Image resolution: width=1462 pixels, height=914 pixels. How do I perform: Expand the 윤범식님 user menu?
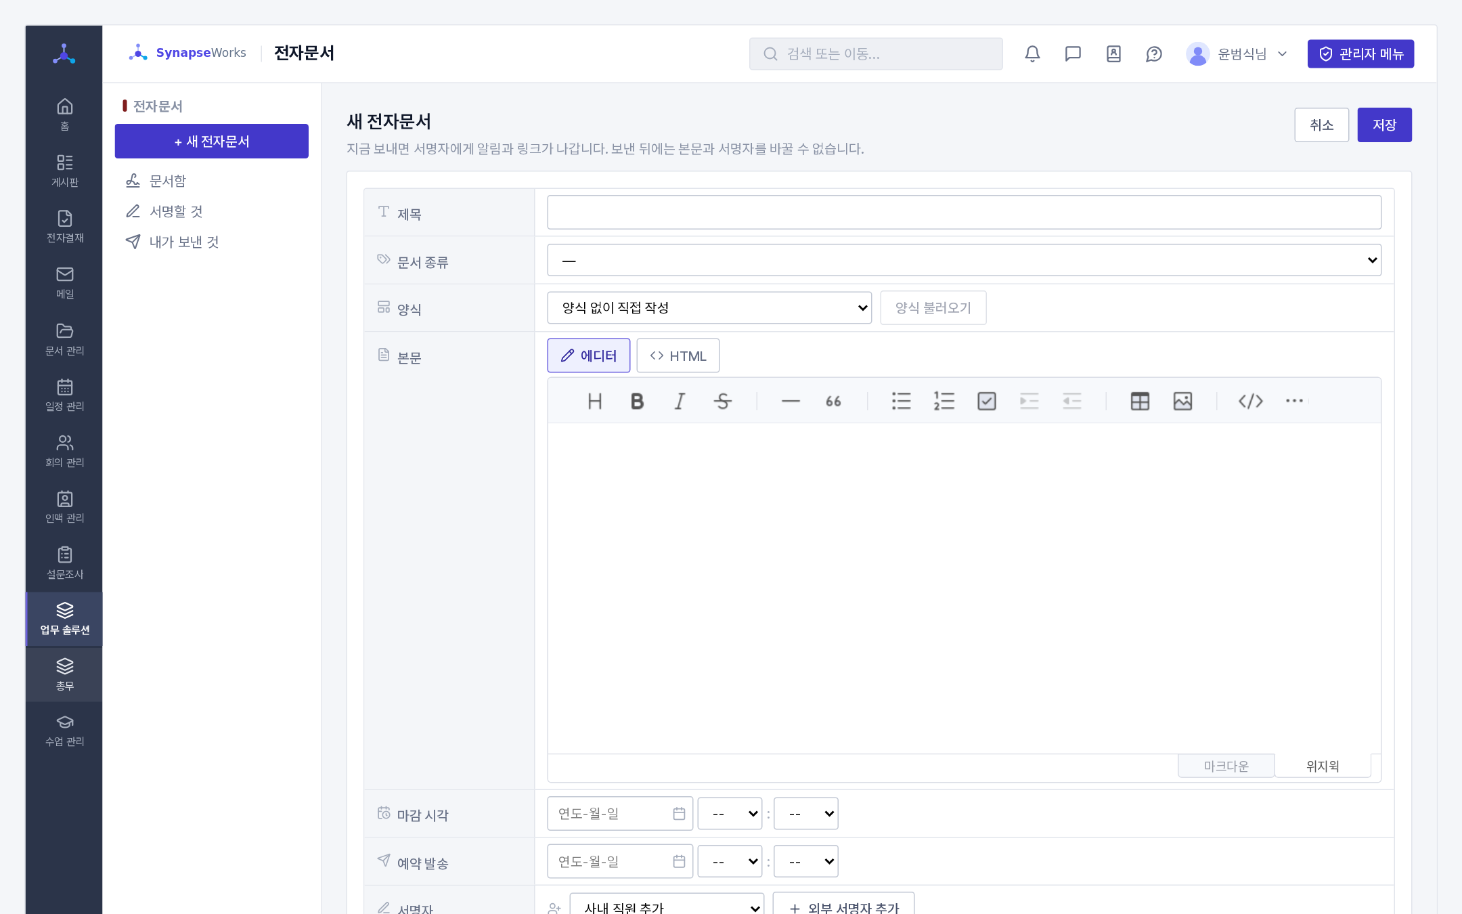[x=1237, y=54]
